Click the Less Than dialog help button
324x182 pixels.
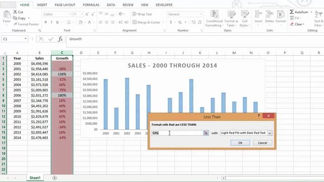[259, 116]
